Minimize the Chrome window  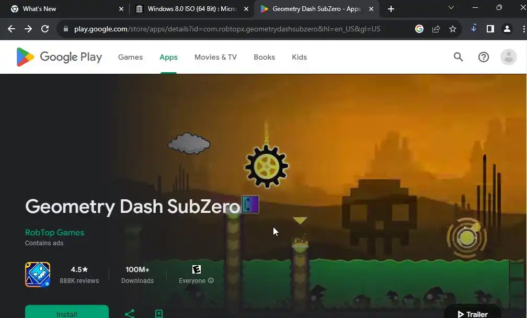pyautogui.click(x=475, y=7)
